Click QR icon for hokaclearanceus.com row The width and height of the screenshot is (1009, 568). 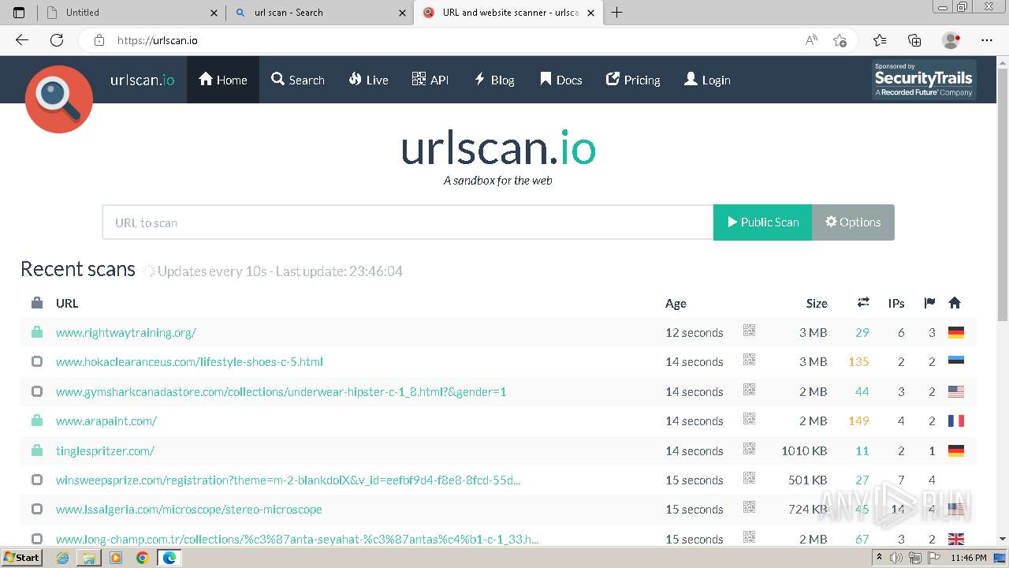pos(749,361)
